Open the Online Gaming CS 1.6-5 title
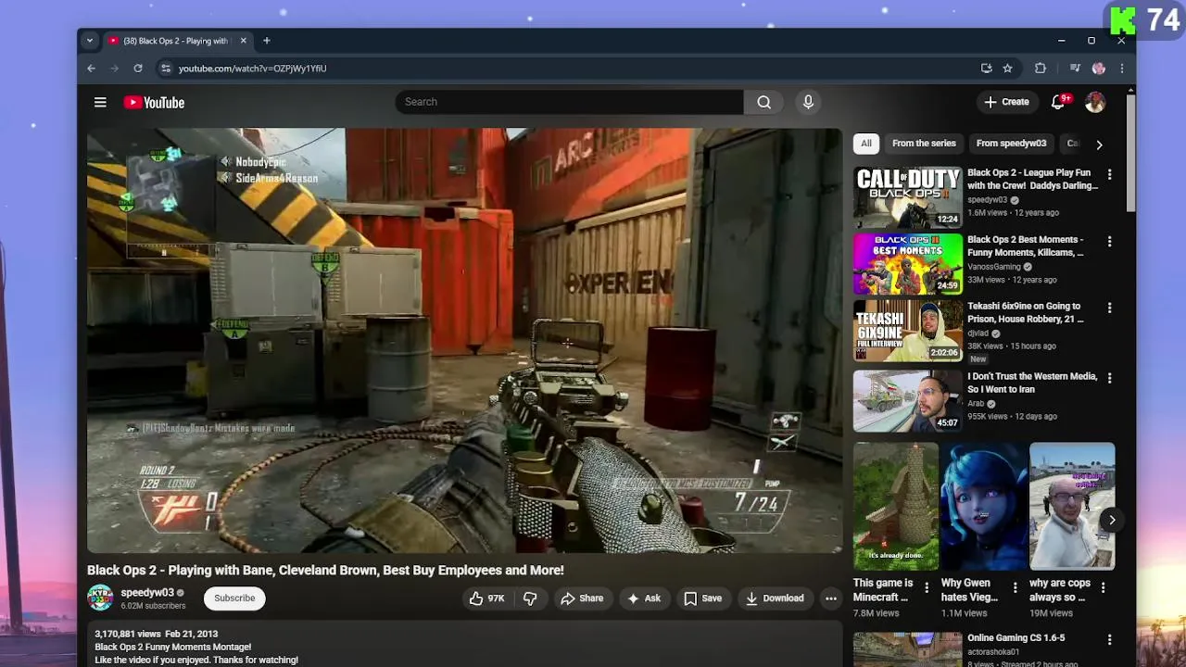This screenshot has height=667, width=1186. [1016, 638]
